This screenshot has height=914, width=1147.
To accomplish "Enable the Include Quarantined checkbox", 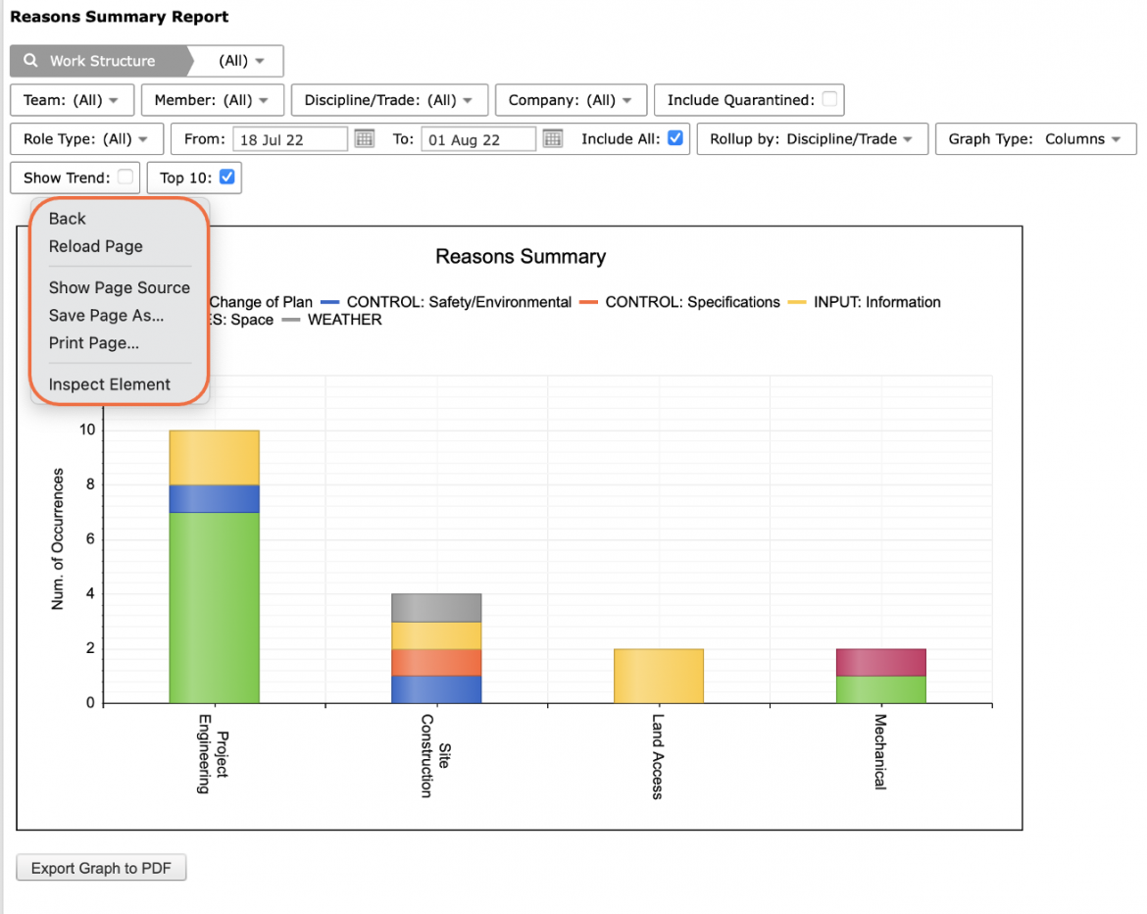I will coord(829,99).
